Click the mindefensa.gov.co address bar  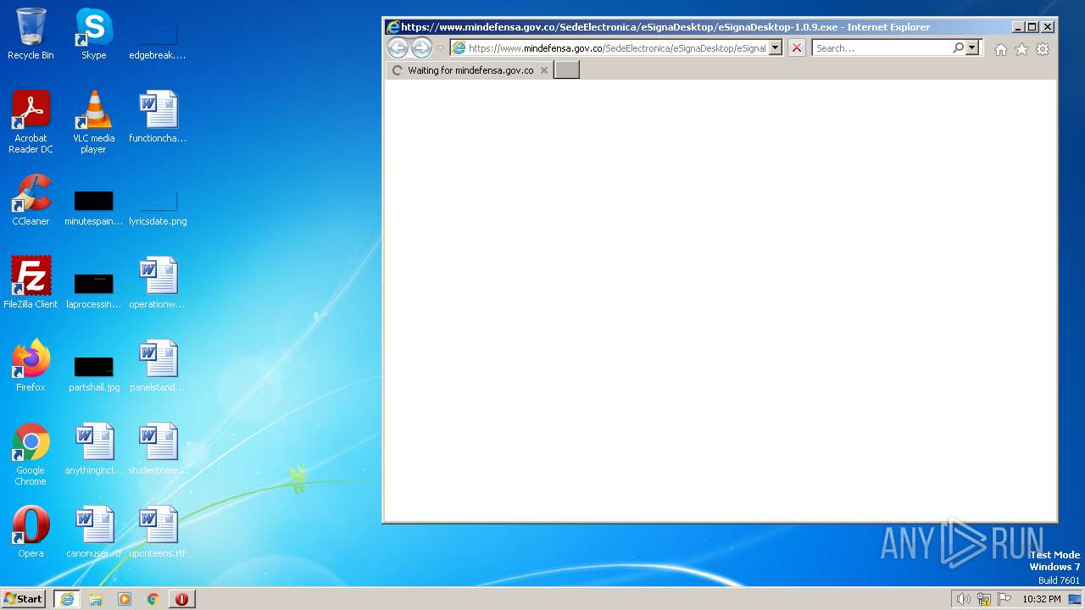pos(615,48)
